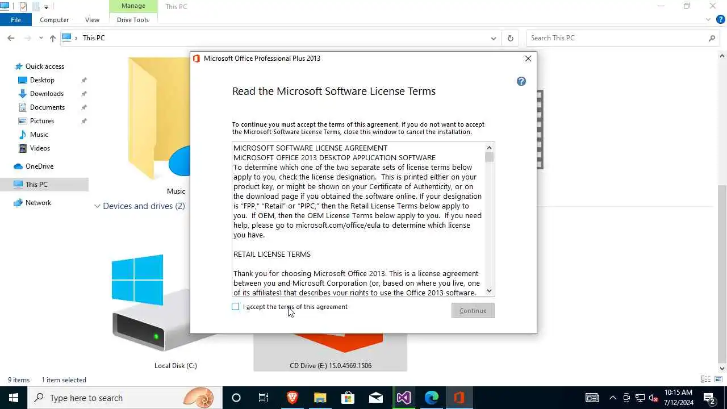Switch to the View ribbon tab
The height and width of the screenshot is (409, 727).
[92, 20]
